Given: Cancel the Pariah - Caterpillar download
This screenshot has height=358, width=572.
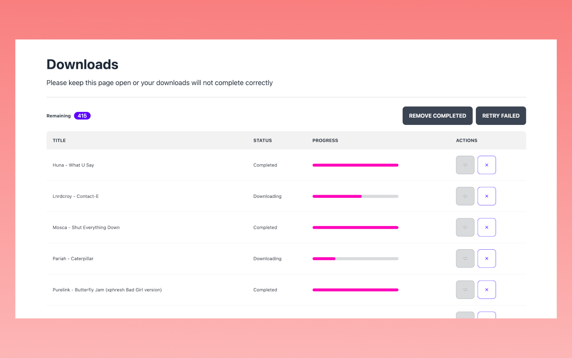Looking at the screenshot, I should pos(487,259).
